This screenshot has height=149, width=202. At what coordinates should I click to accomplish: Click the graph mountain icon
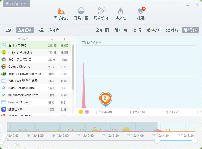click(61, 11)
